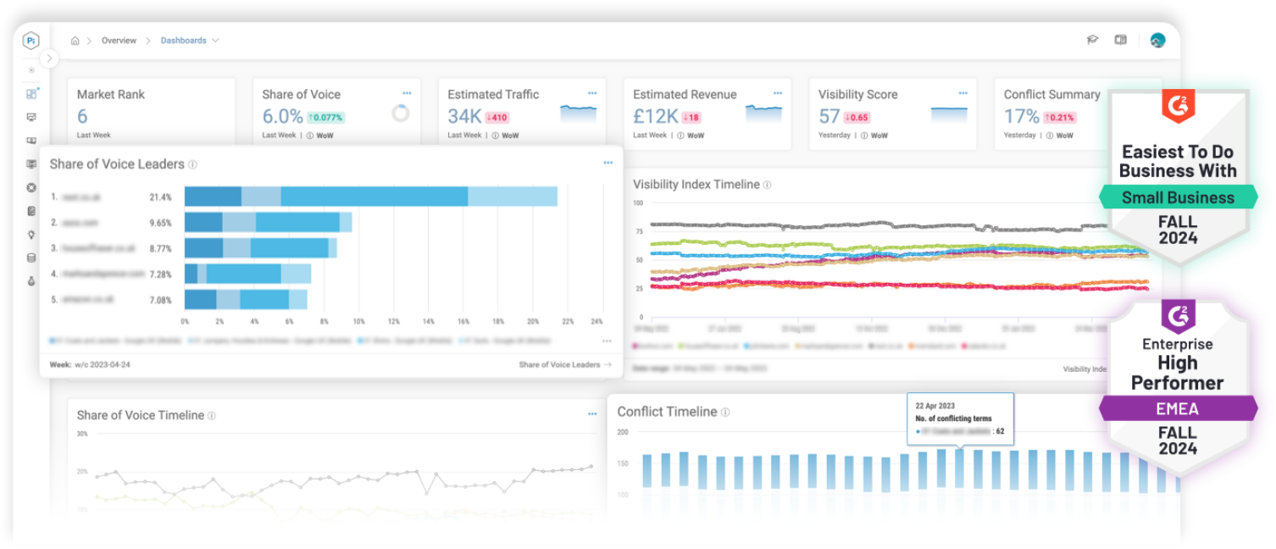Open the Dashboards breadcrumb dropdown
1276x549 pixels.
coord(216,40)
